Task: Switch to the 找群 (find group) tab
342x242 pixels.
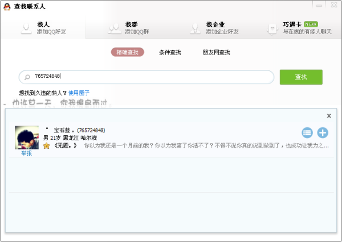Action: pyautogui.click(x=132, y=28)
